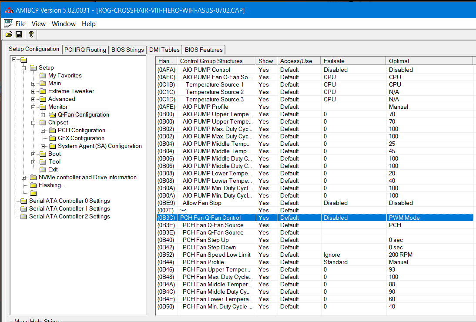Select the AIO PUMP Profile row
The width and height of the screenshot is (476, 322).
point(315,107)
